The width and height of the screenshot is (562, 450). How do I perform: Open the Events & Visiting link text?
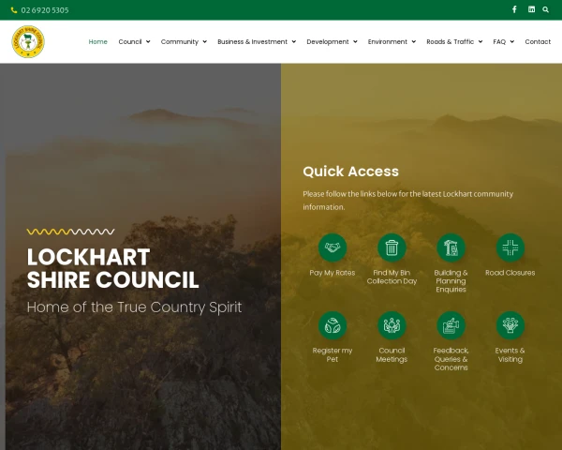(510, 355)
